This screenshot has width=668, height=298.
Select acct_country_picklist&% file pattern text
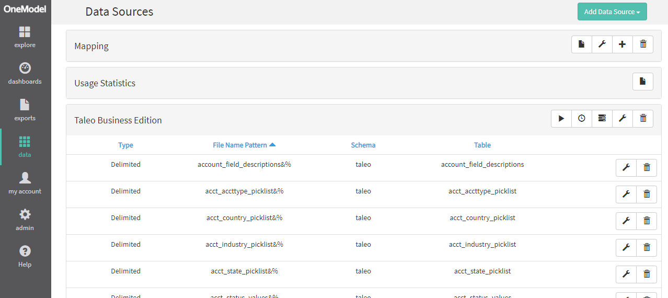pyautogui.click(x=244, y=218)
